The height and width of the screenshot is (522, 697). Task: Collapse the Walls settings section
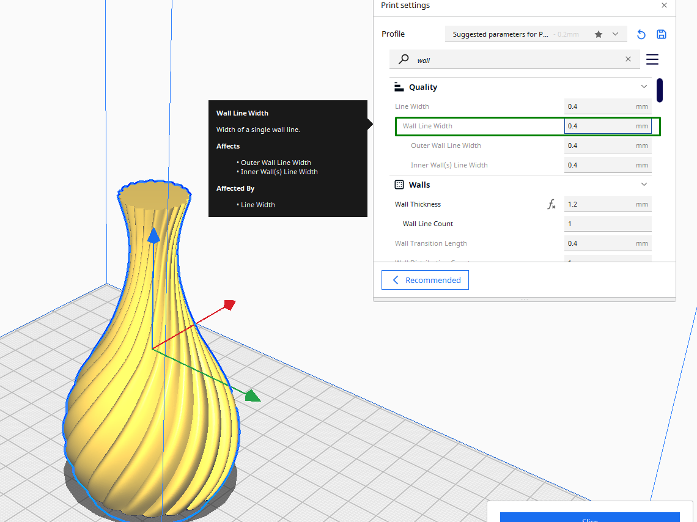(x=643, y=184)
